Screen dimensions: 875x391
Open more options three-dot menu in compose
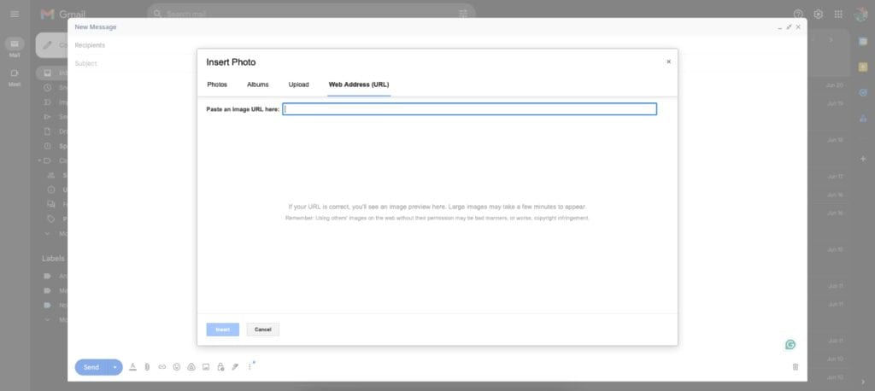click(x=250, y=366)
